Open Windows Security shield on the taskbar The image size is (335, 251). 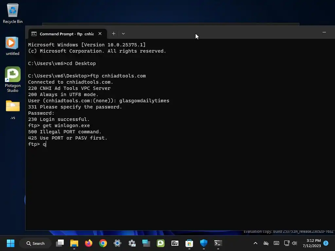click(x=203, y=243)
